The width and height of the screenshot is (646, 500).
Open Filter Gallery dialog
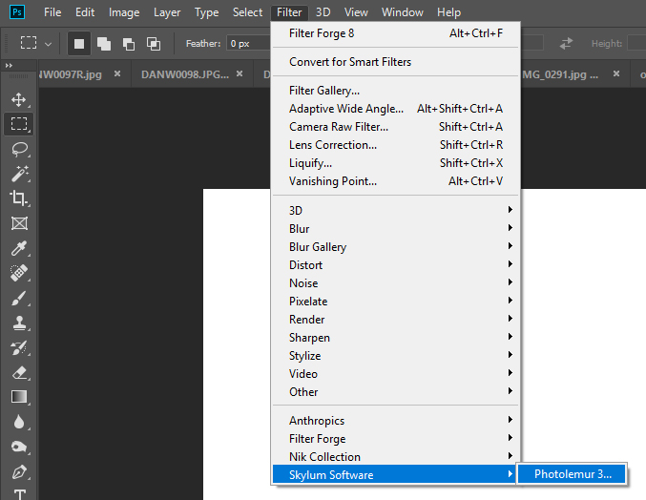[x=395, y=91]
